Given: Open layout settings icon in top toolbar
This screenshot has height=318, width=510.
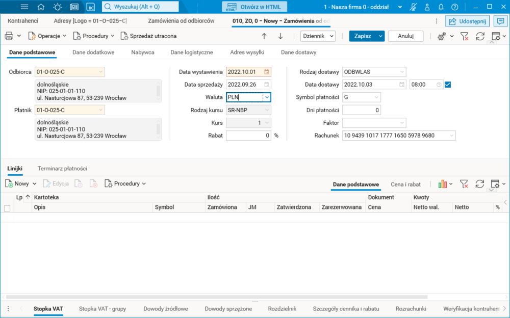Looking at the screenshot, I should click(496, 36).
